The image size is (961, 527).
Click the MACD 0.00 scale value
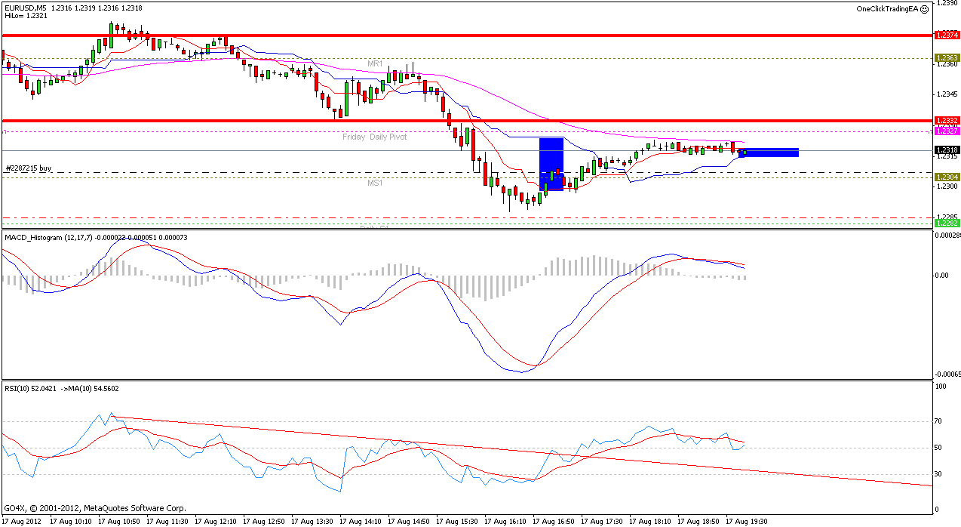point(942,275)
